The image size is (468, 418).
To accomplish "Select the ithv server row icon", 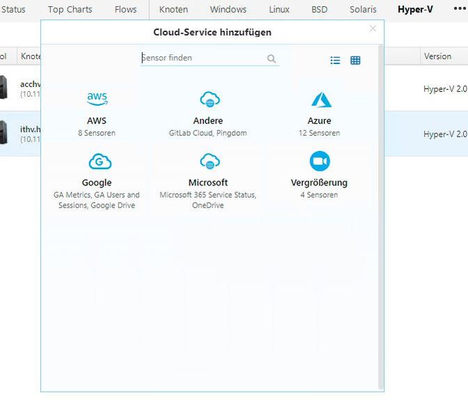I will [x=3, y=132].
